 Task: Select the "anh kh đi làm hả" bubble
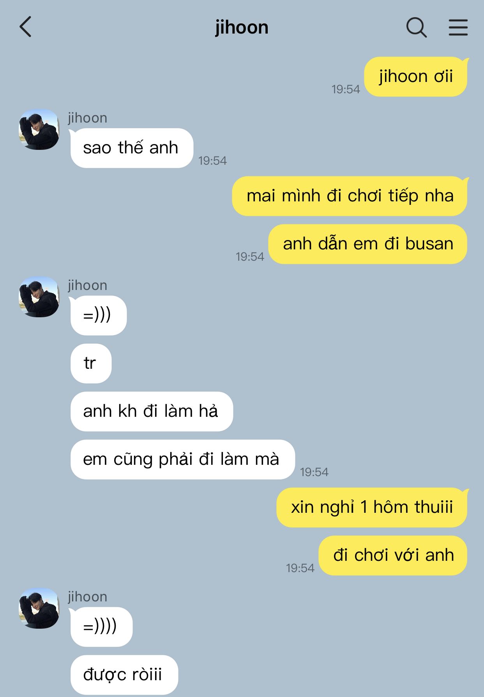click(152, 411)
